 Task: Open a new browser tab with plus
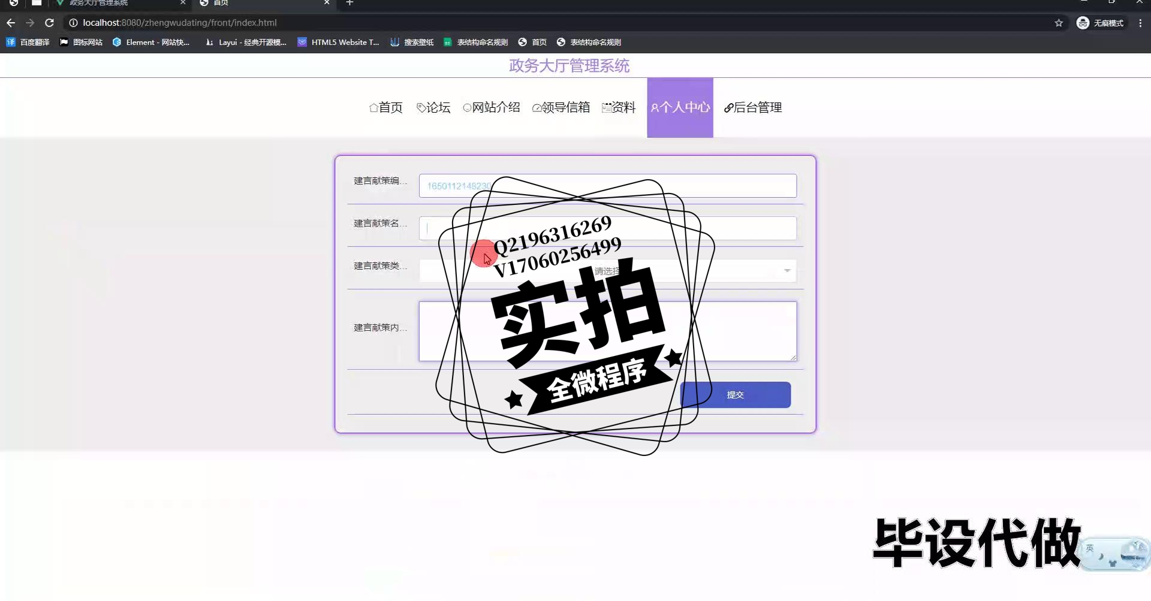click(350, 3)
